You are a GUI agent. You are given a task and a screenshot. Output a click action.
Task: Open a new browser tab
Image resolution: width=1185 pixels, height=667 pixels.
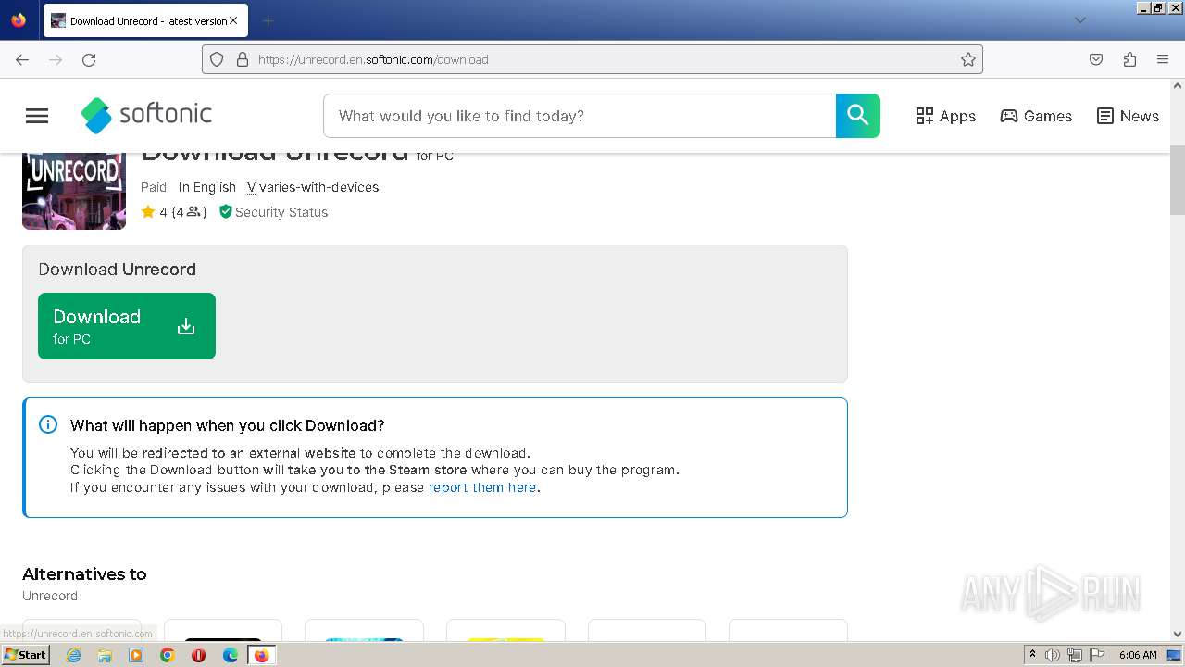click(x=268, y=20)
